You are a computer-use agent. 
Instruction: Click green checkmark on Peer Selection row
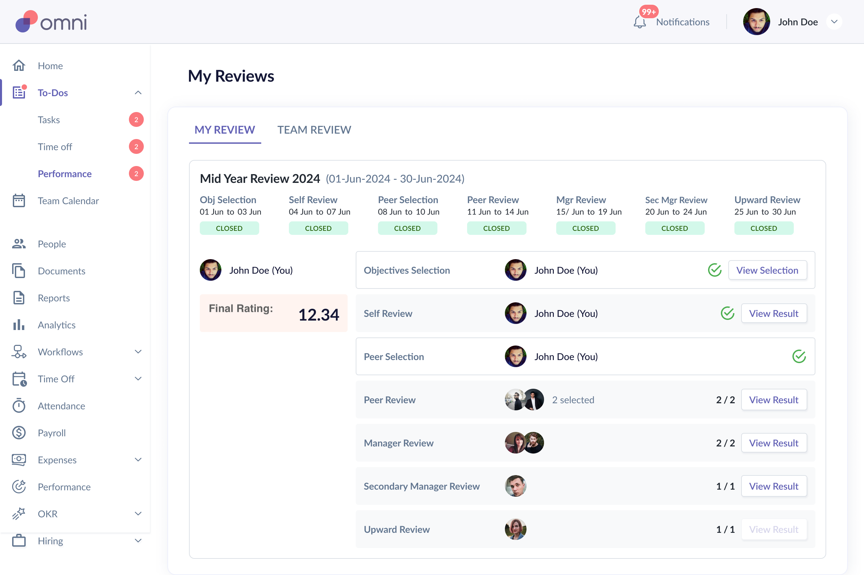[799, 356]
